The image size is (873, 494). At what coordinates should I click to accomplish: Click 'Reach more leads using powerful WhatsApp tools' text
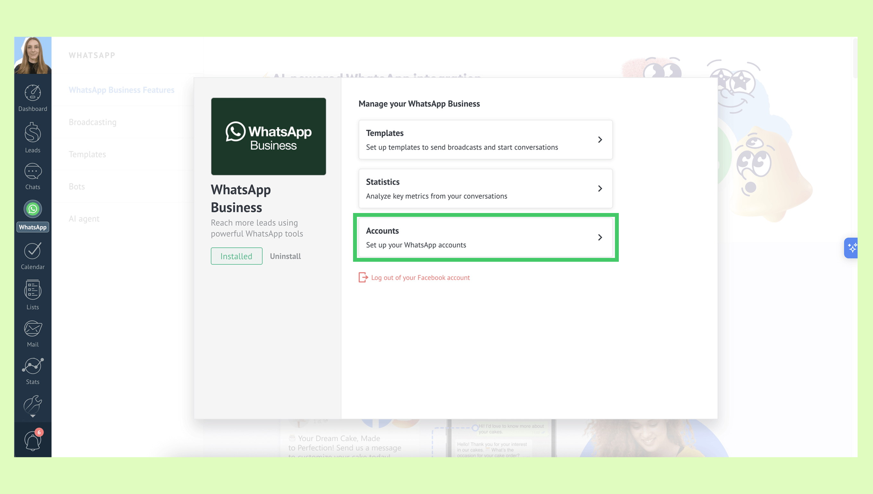tap(257, 228)
